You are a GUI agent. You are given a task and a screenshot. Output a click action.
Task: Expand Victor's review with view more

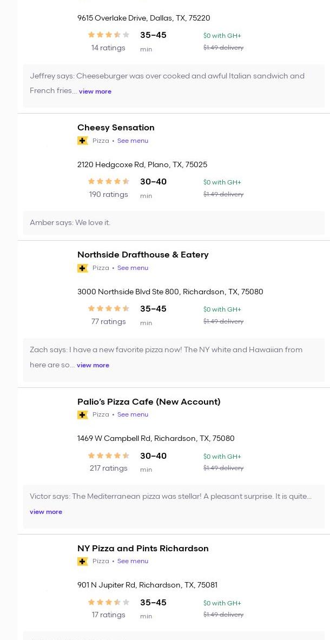click(46, 512)
